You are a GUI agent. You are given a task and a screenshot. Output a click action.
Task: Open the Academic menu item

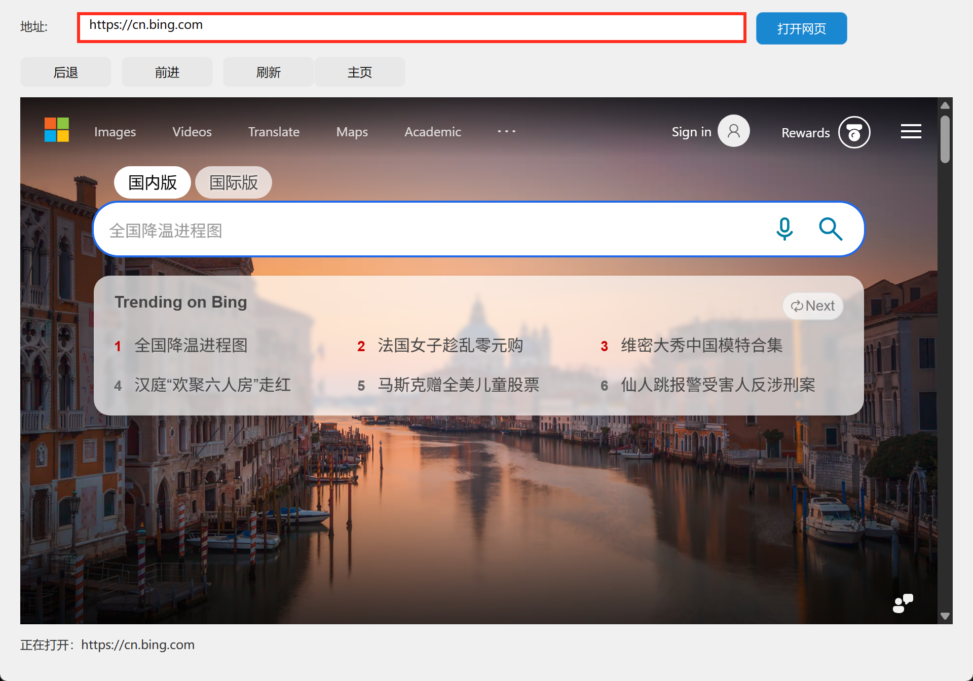click(x=433, y=132)
